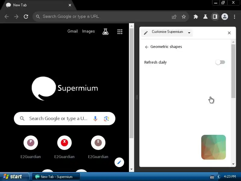Click the on-screen keyboard tray icon
This screenshot has height=181, width=241.
212,177
